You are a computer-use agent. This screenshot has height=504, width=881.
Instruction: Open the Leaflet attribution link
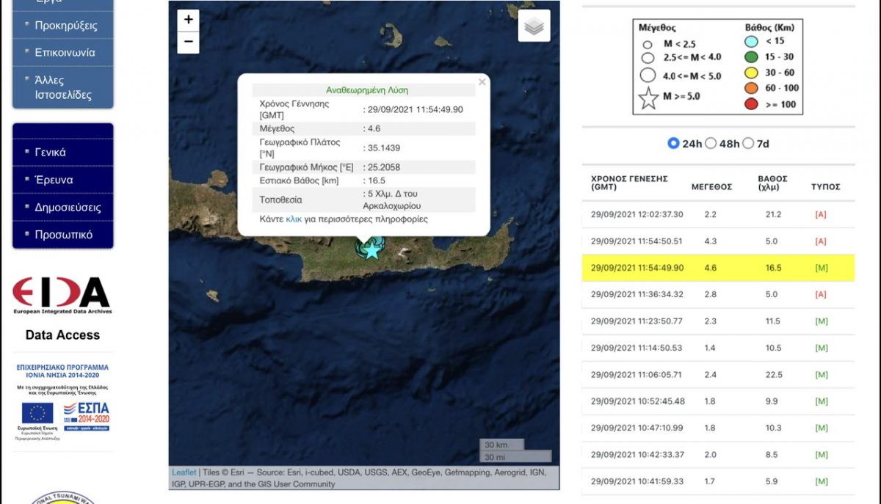[x=184, y=472]
